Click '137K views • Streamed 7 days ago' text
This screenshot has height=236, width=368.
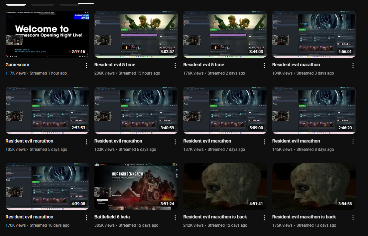[x=214, y=149]
